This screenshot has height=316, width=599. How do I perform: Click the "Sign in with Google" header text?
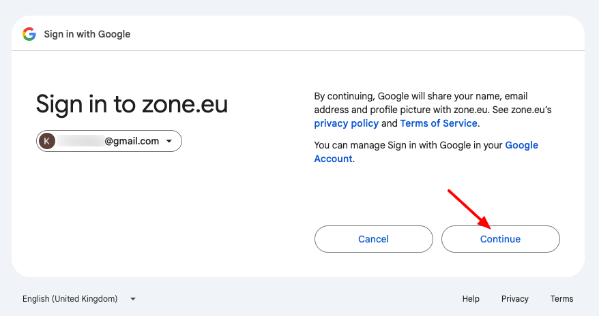[x=87, y=34]
